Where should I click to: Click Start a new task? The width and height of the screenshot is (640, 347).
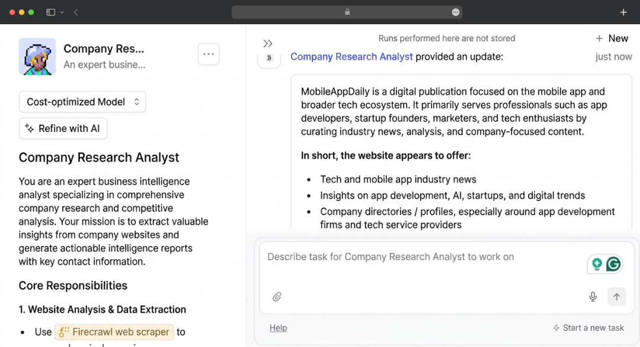tap(588, 328)
